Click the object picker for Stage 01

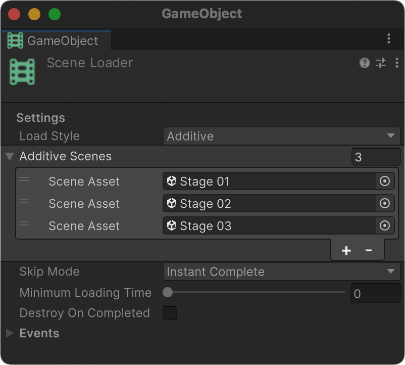(x=385, y=181)
